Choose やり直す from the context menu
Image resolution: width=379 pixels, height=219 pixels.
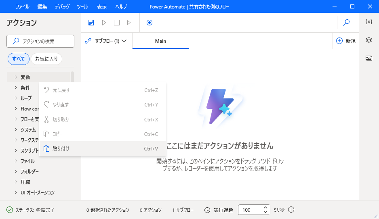(103, 105)
